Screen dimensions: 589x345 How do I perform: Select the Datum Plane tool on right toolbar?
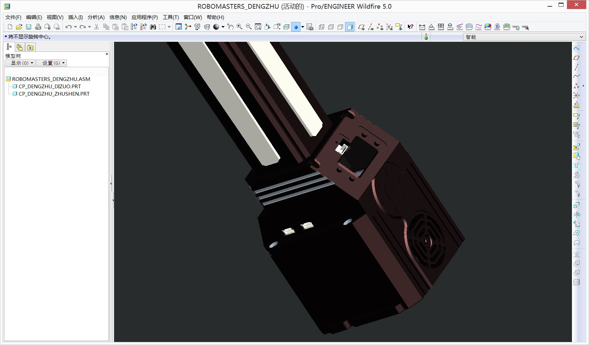pos(576,58)
